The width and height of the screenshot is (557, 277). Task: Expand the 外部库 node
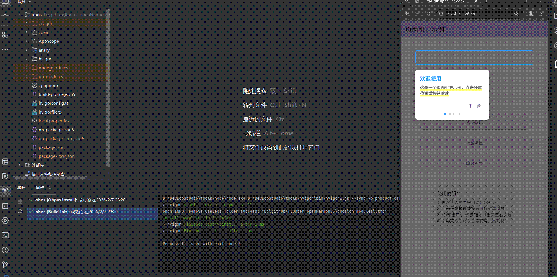coord(19,165)
